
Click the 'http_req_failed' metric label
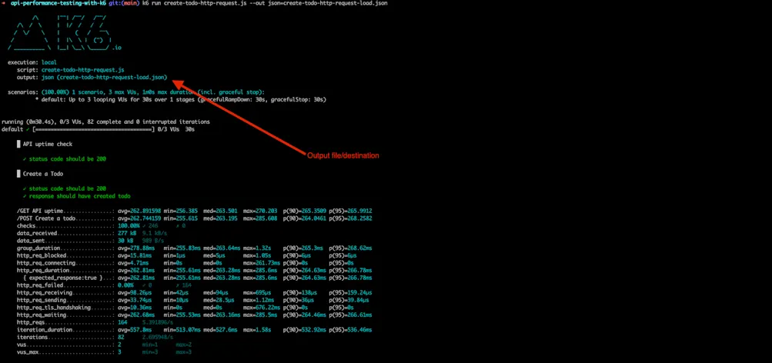[x=40, y=285]
